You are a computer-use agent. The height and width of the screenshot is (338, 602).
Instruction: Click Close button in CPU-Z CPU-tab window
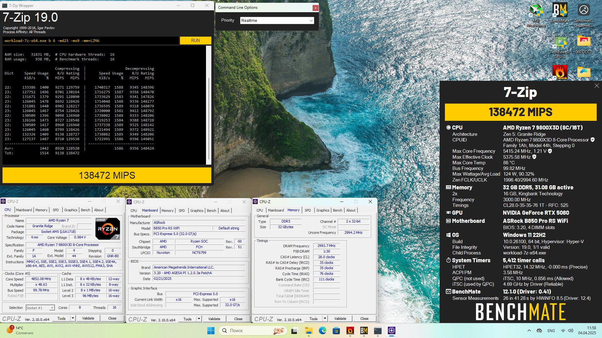tap(112, 318)
